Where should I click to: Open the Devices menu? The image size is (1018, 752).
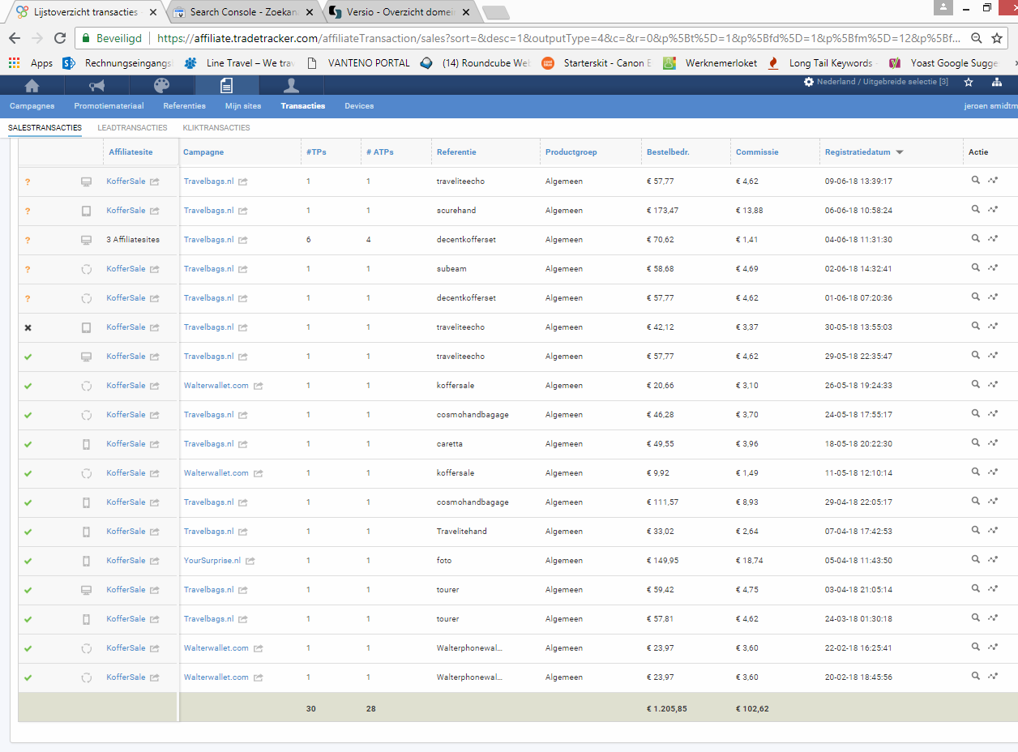(359, 106)
